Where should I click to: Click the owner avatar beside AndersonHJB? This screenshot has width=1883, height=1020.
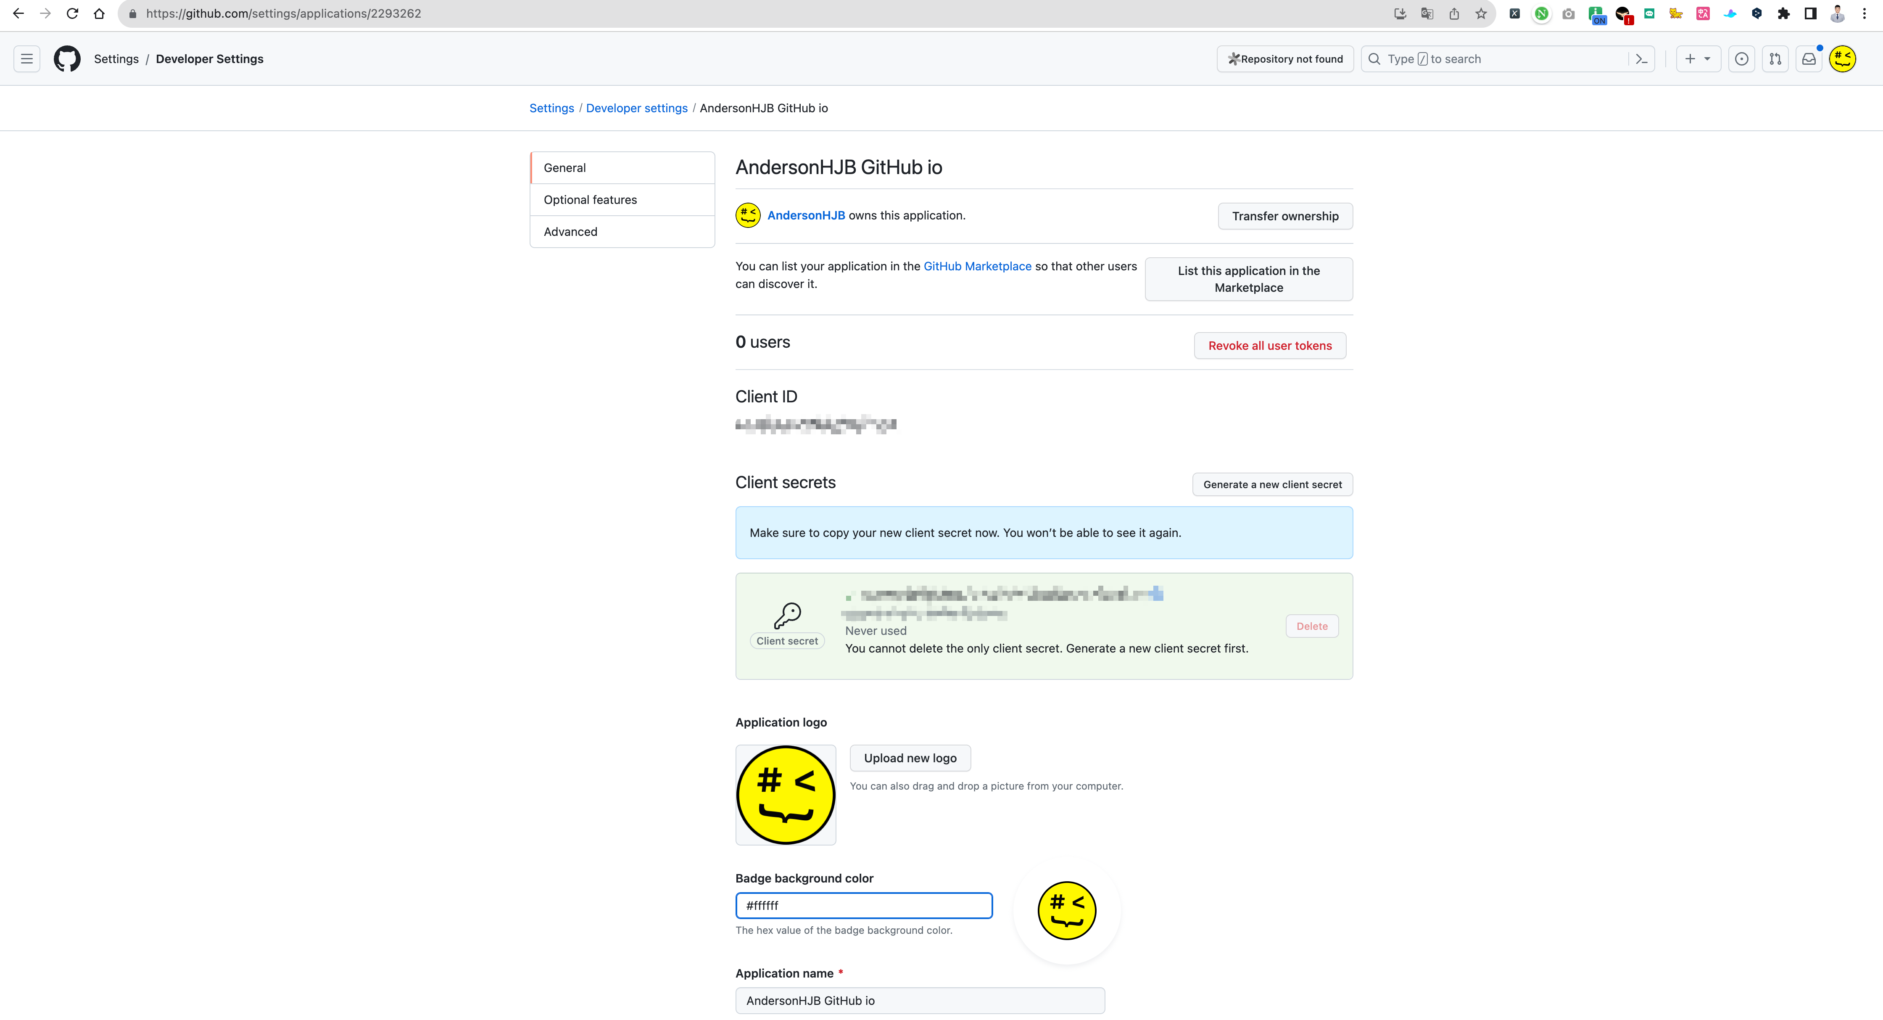748,215
